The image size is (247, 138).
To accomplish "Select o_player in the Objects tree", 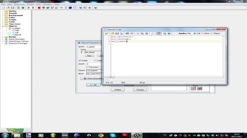I will coord(16,28).
